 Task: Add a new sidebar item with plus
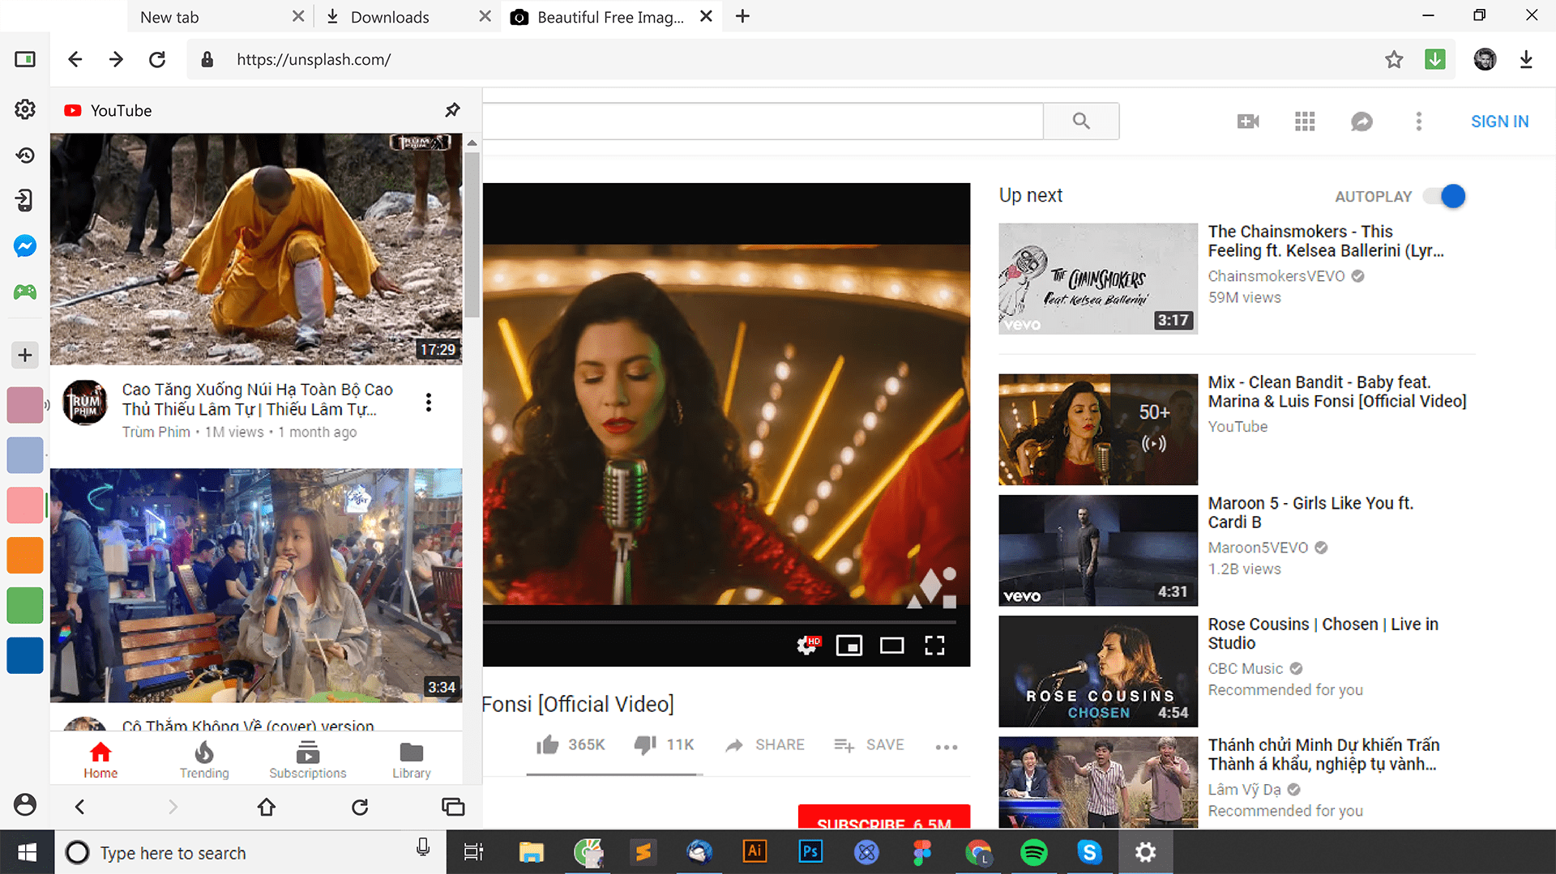[x=25, y=355]
